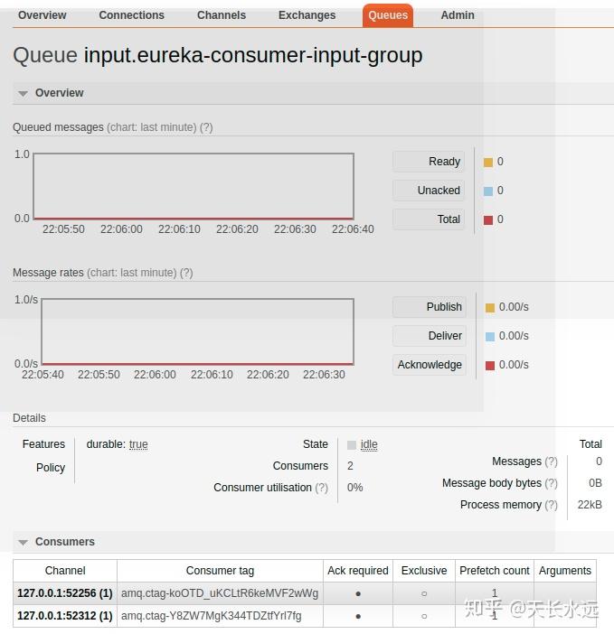Click the Consumer tag column header
Screen dimensions: 614x634
point(220,571)
